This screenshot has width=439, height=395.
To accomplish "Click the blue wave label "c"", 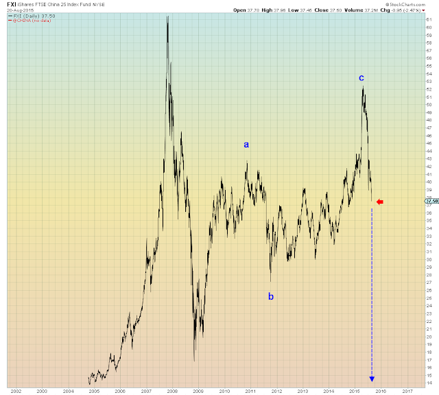I will [361, 77].
